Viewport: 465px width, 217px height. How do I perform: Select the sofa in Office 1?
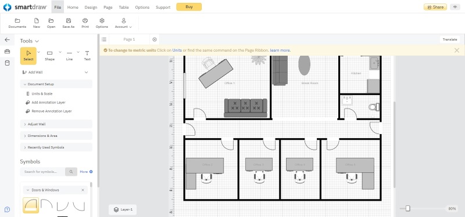pos(245,108)
